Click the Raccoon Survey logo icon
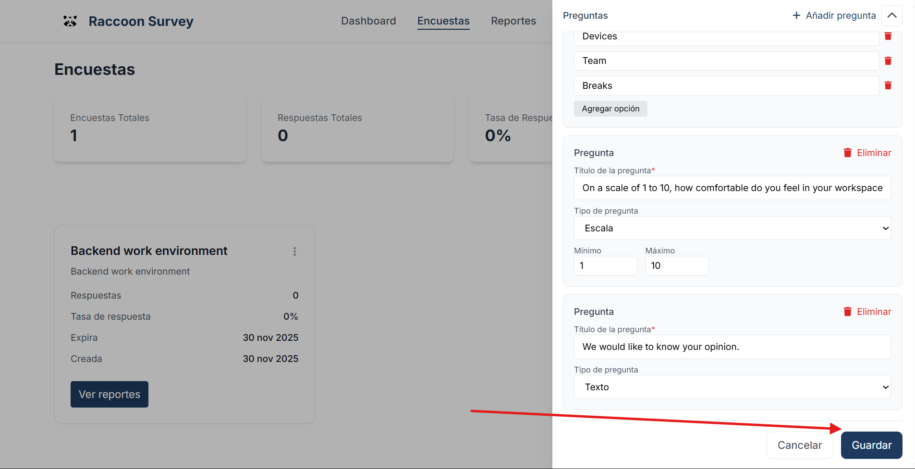Viewport: 915px width, 469px height. pos(70,21)
